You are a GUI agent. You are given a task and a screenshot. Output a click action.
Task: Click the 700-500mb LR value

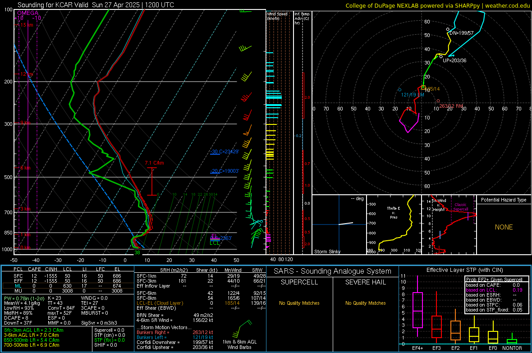tap(32, 344)
